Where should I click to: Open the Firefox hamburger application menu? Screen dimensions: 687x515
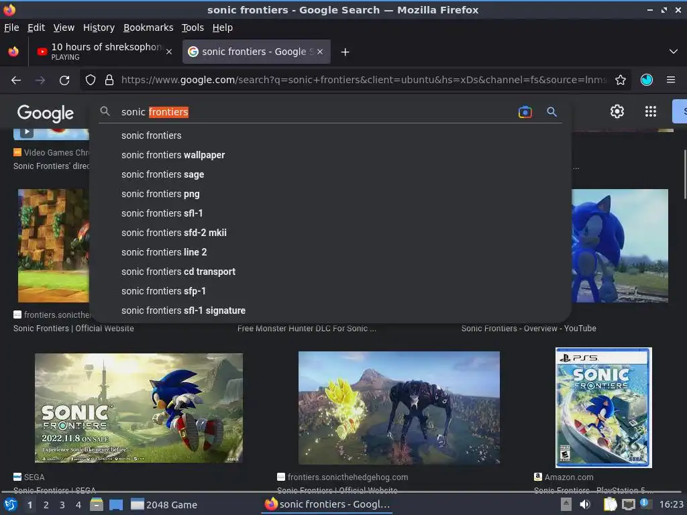pyautogui.click(x=671, y=80)
